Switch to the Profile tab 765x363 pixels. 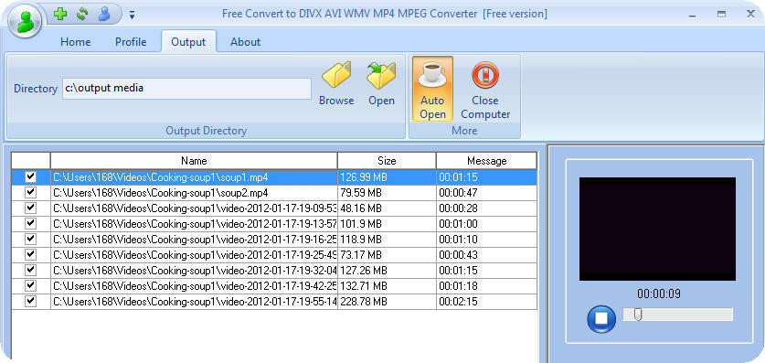[131, 42]
